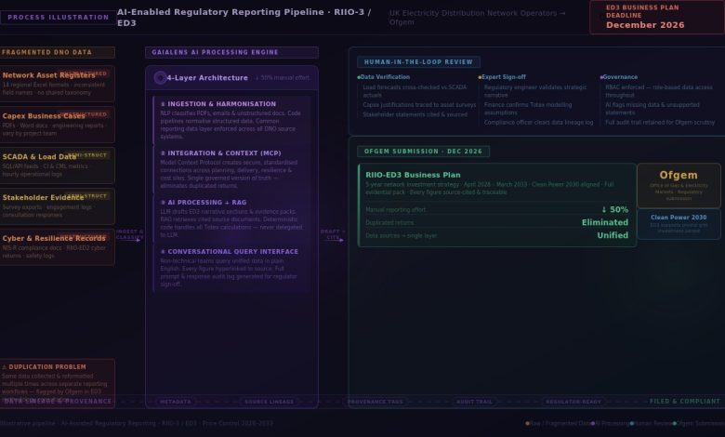Select the Audit Trail tag
Viewport: 725px width, 437px height.
[474, 402]
